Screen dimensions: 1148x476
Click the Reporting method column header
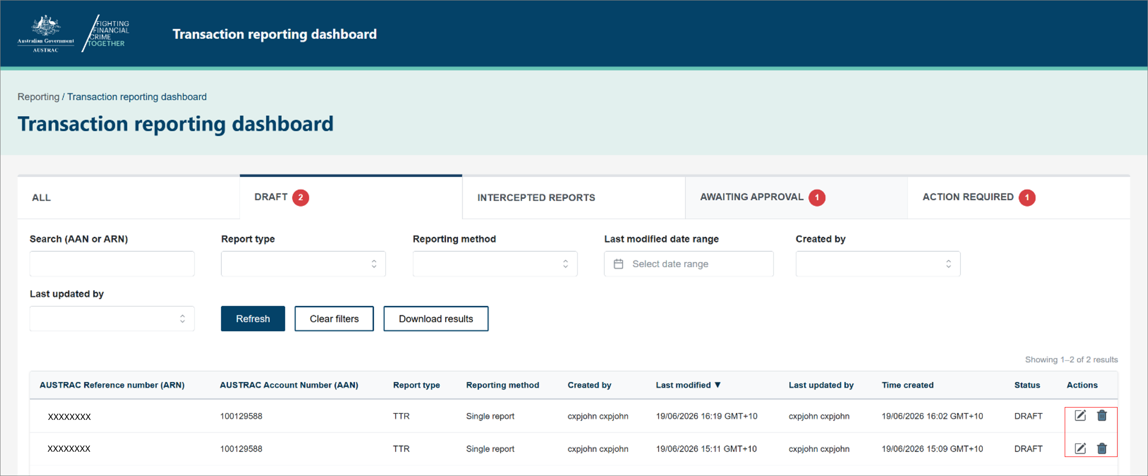pyautogui.click(x=503, y=385)
